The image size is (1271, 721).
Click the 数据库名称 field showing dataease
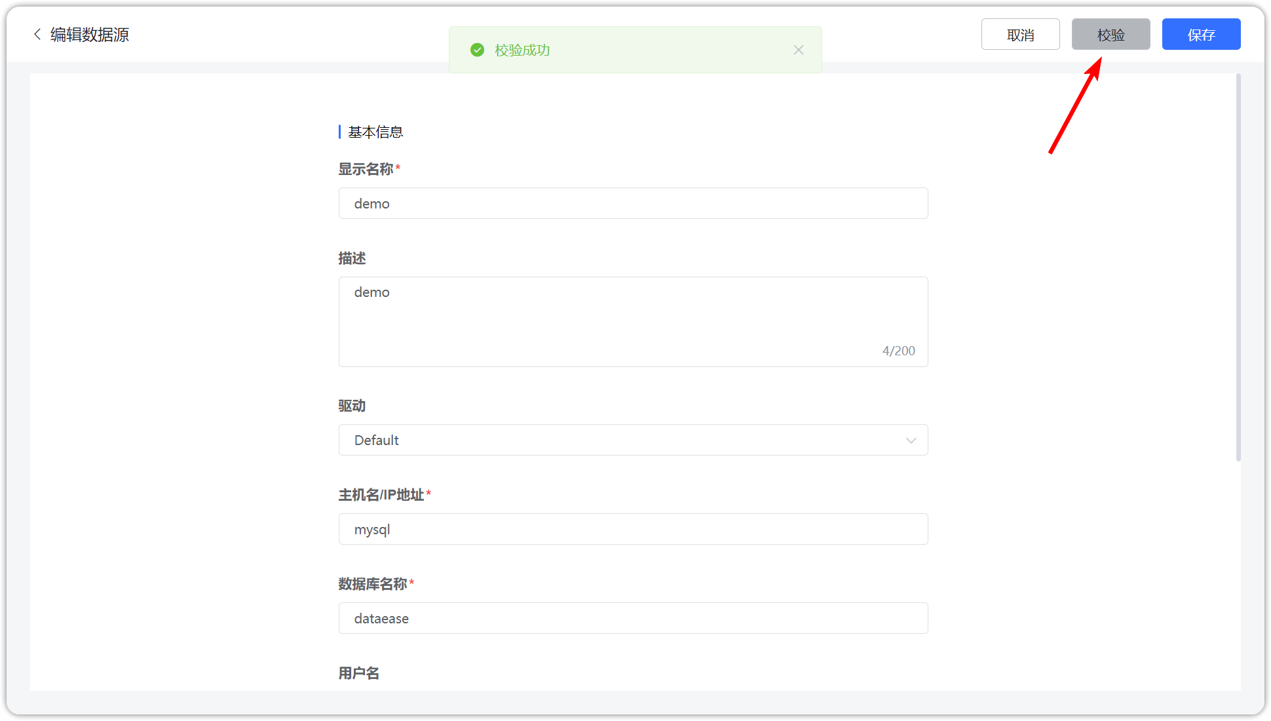click(633, 618)
